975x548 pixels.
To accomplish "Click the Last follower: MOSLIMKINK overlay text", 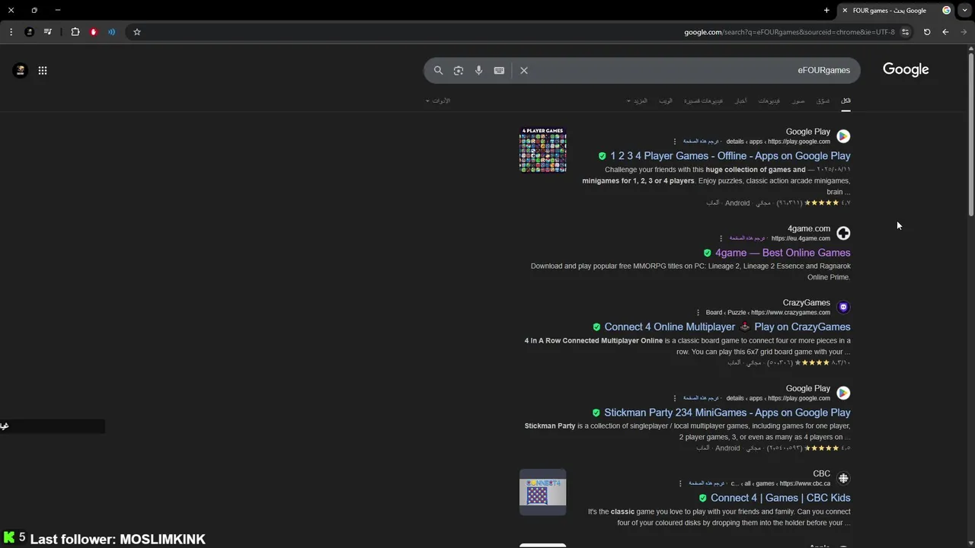I will (118, 539).
